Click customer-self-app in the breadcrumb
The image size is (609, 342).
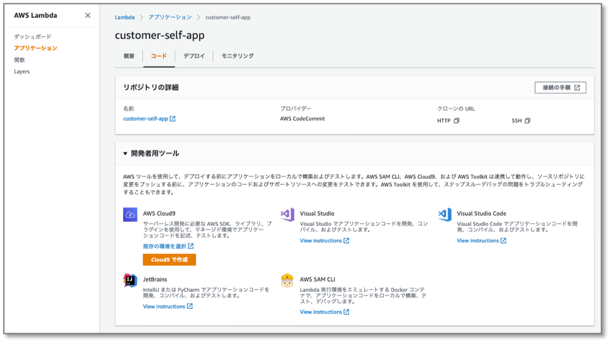[228, 18]
